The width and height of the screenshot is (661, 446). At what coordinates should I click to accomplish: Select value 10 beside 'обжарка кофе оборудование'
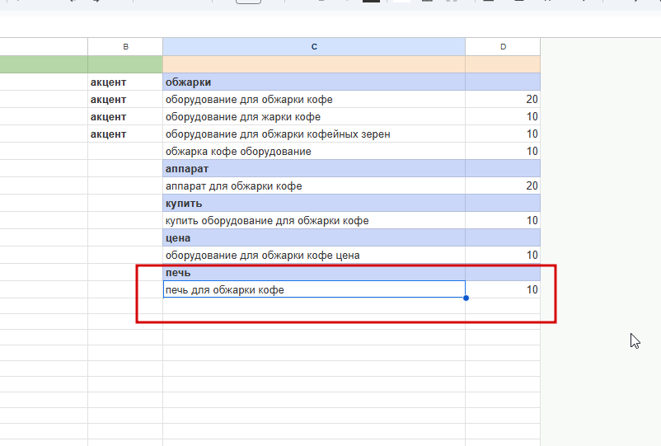click(503, 151)
